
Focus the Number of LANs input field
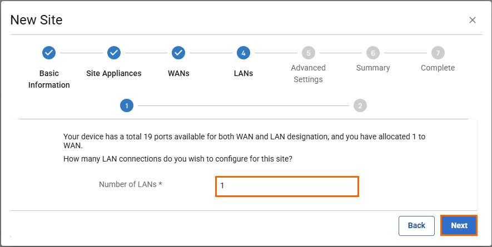287,186
